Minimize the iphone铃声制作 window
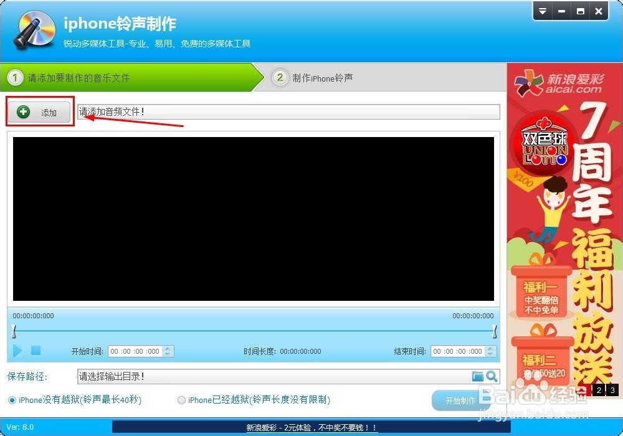 tap(561, 11)
